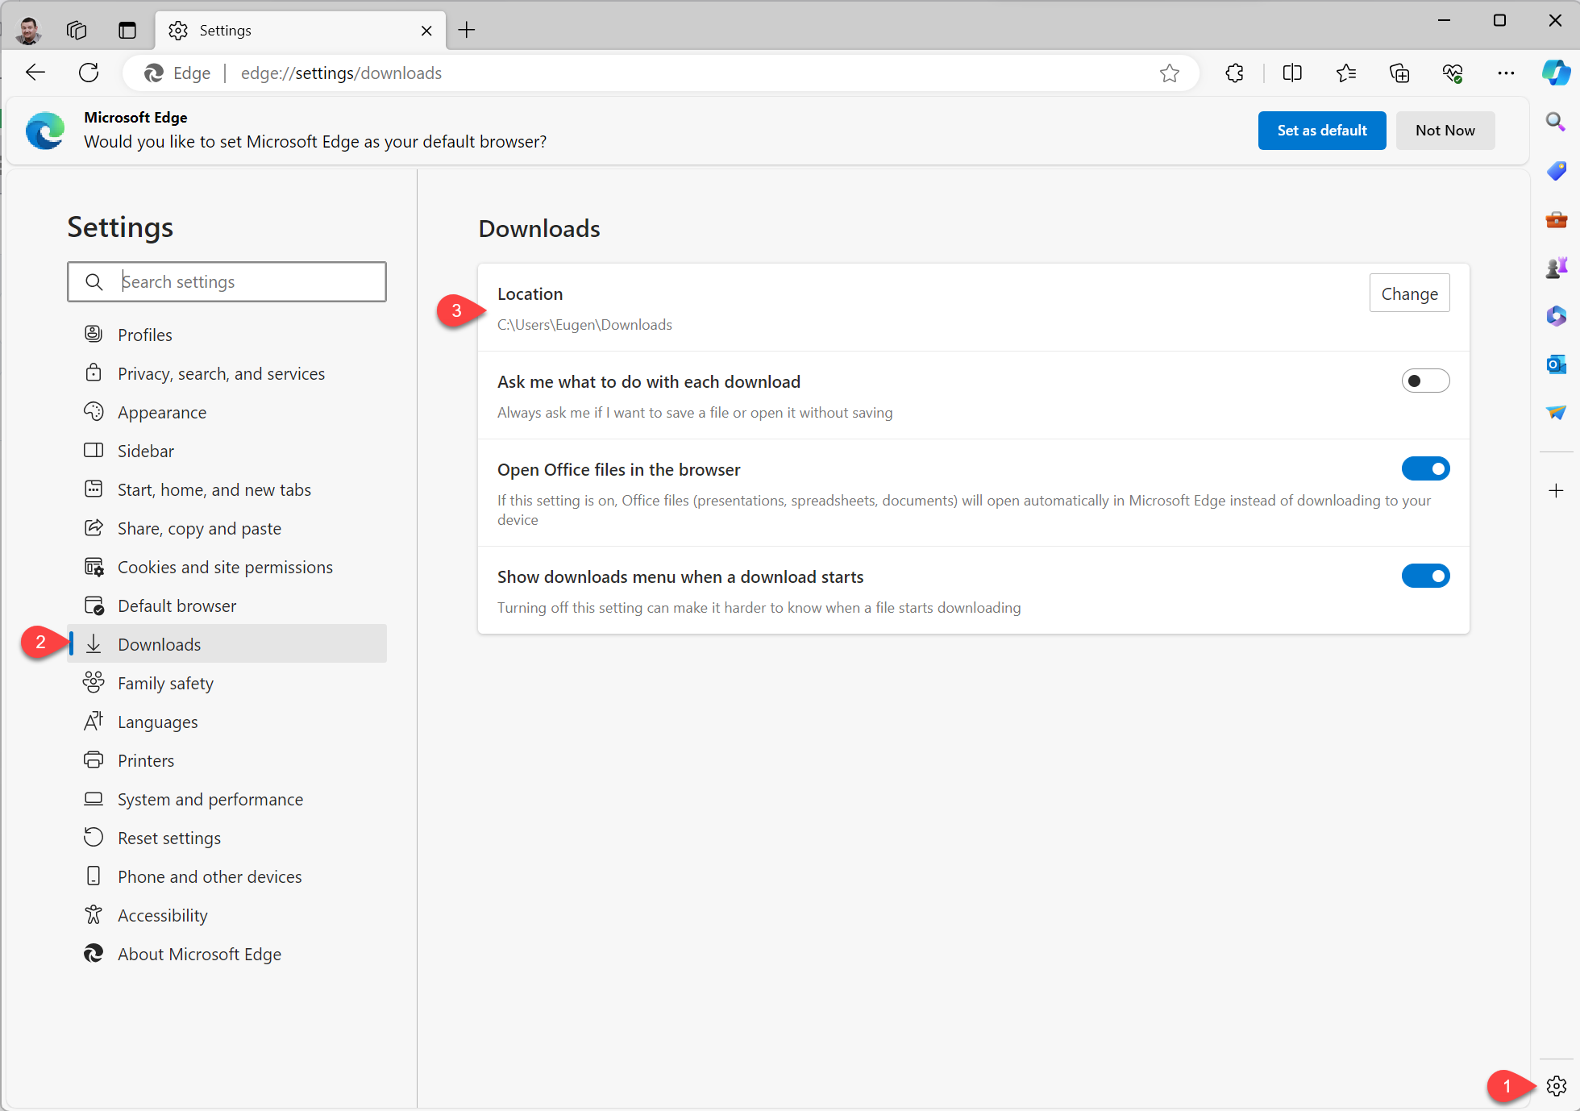Open Browser essentials heart icon
The width and height of the screenshot is (1580, 1111).
point(1453,73)
